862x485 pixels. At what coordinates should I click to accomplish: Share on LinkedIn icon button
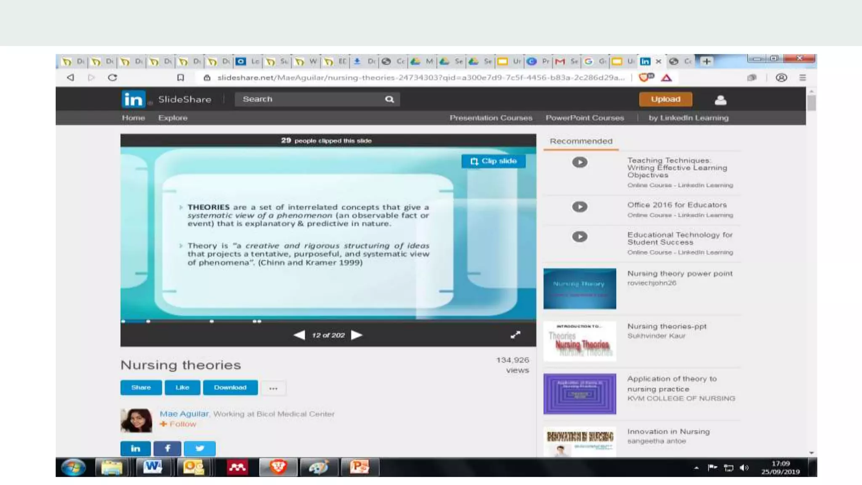(136, 448)
